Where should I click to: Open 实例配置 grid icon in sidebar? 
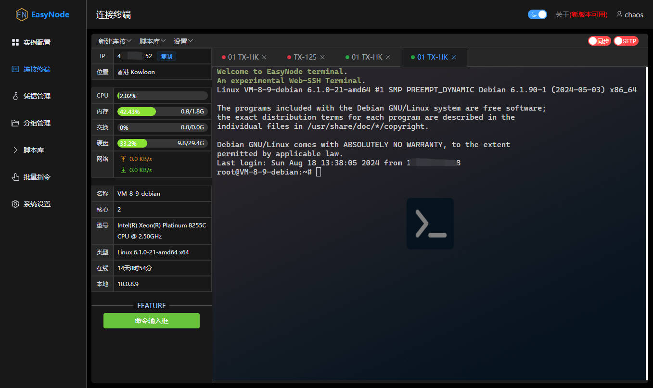coord(15,42)
